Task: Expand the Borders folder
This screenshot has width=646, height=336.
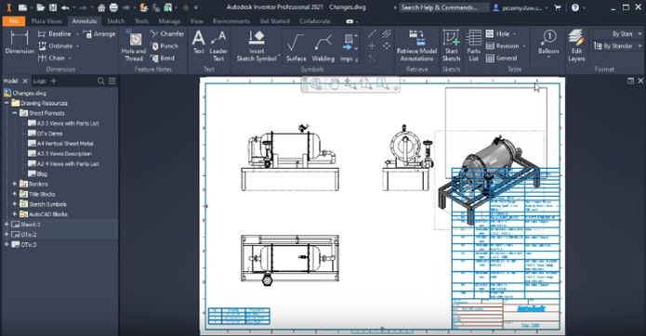Action: click(x=15, y=184)
